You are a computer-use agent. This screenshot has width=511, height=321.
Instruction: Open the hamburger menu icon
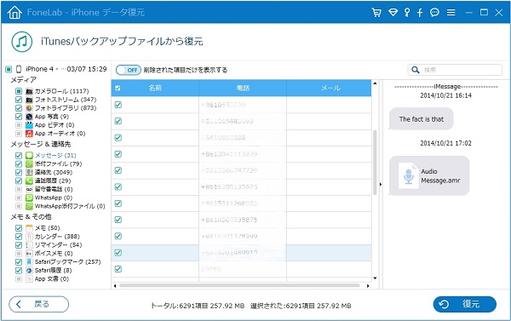pos(451,13)
